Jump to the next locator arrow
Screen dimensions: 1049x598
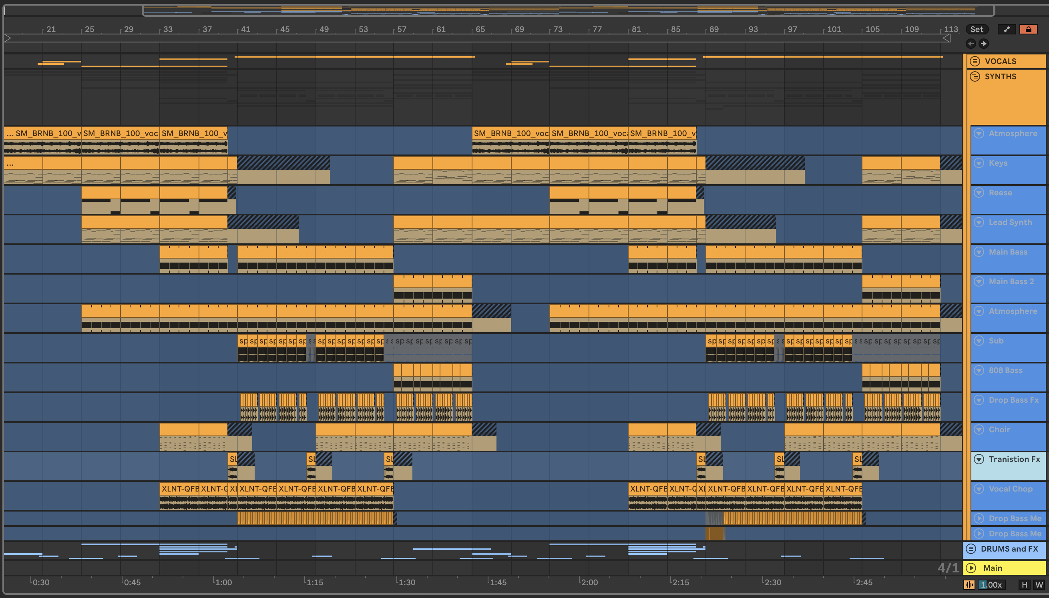coord(983,44)
